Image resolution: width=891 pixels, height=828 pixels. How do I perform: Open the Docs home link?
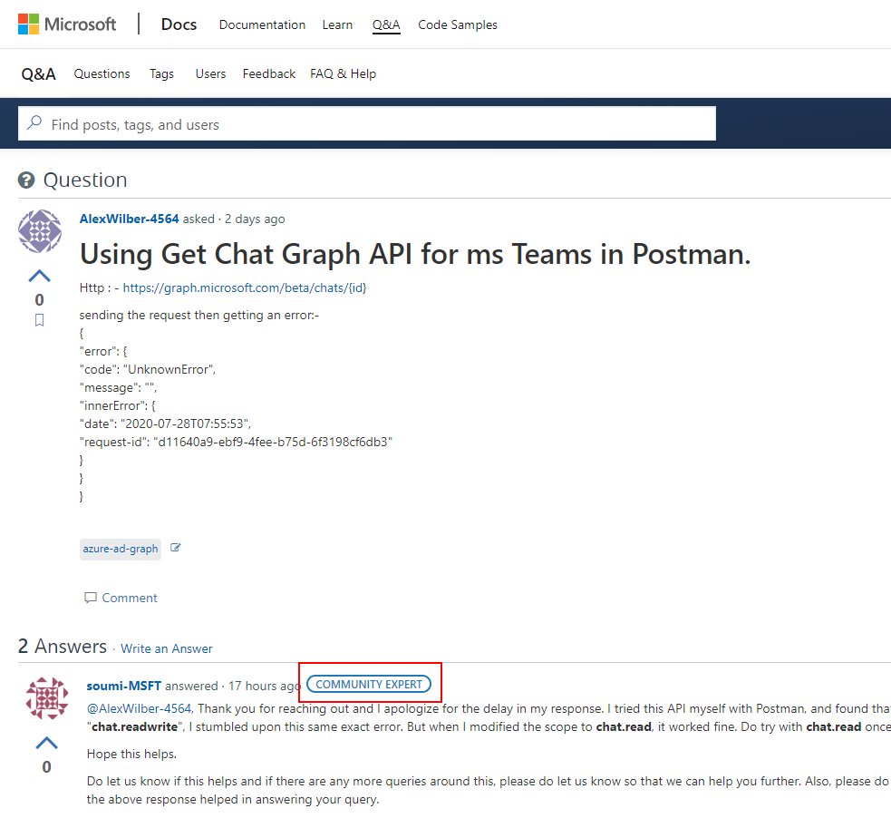(179, 24)
